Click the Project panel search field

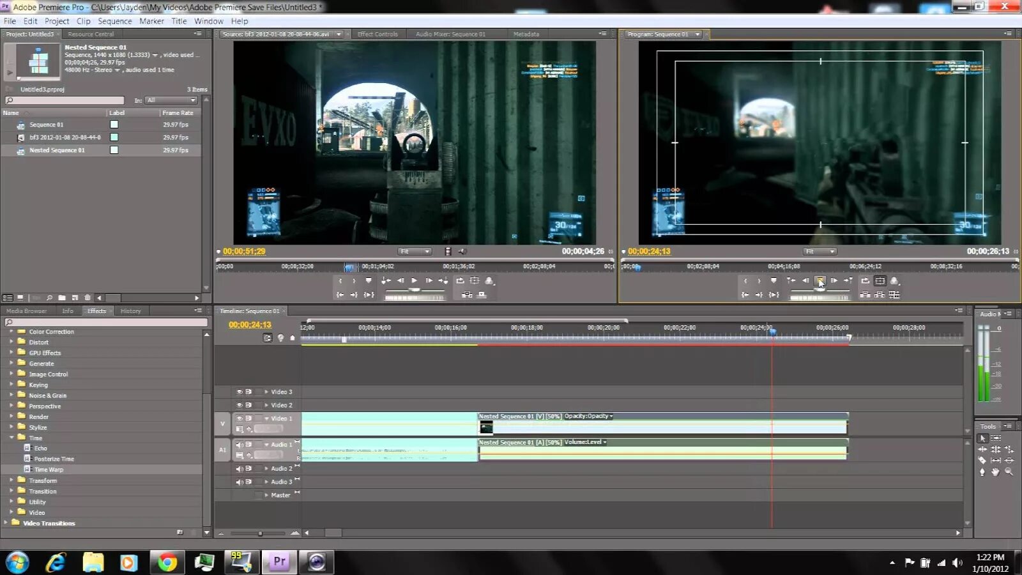[65, 100]
